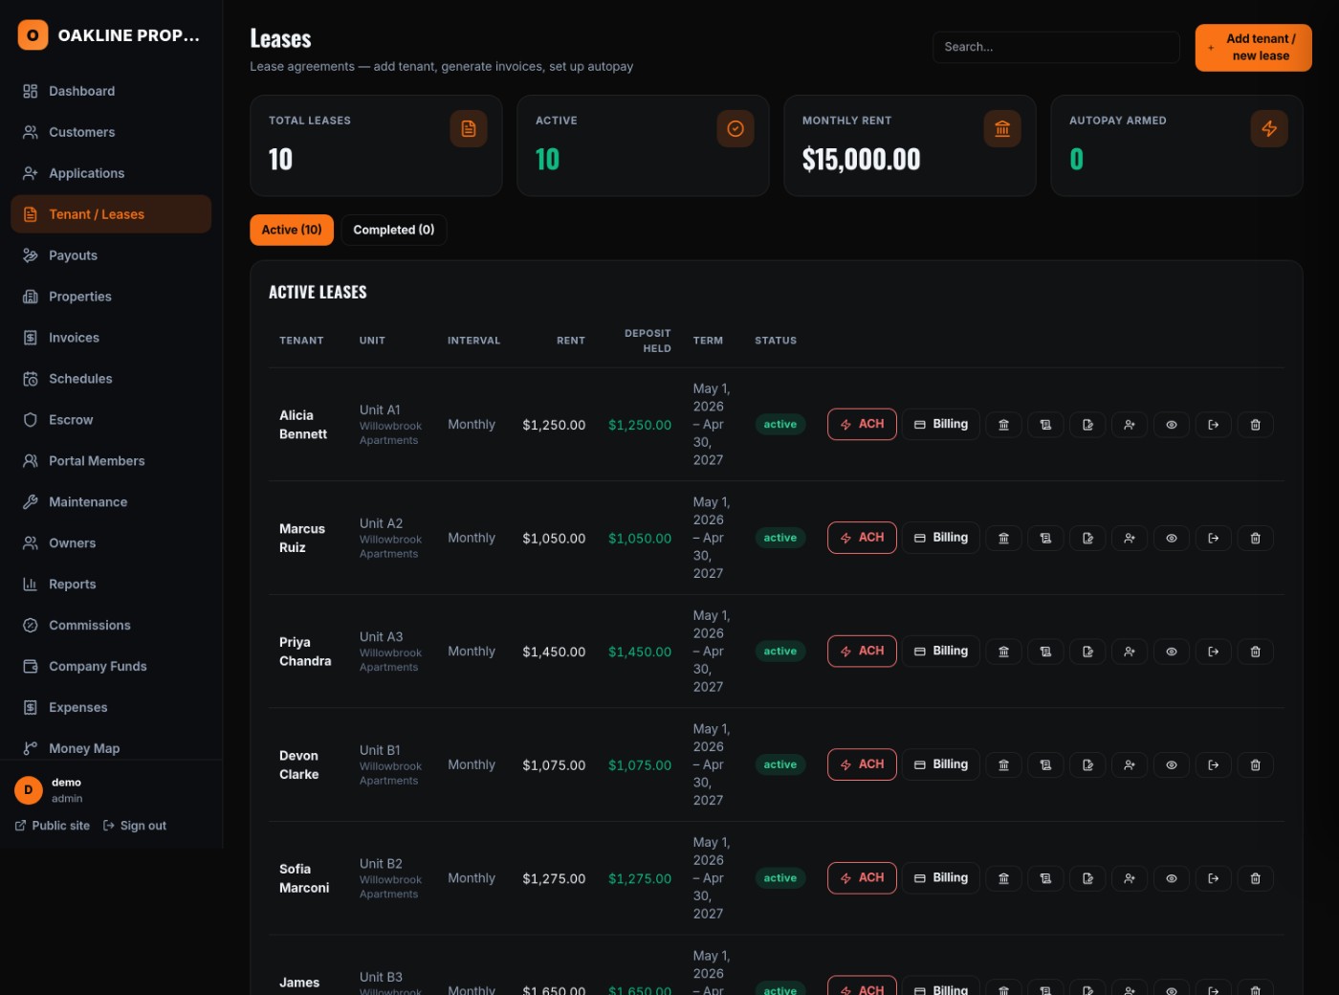Open Billing for Alicia Bennett

(941, 425)
